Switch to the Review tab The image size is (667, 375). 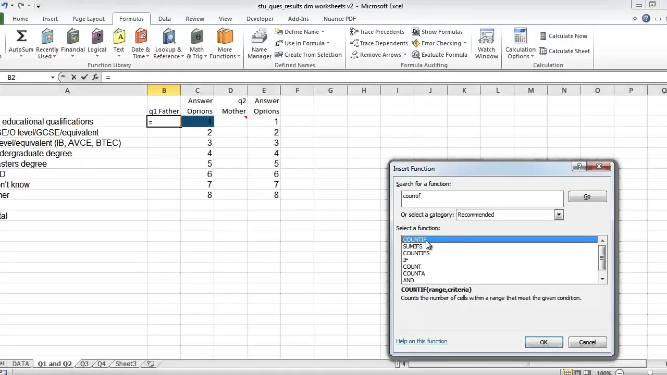195,19
